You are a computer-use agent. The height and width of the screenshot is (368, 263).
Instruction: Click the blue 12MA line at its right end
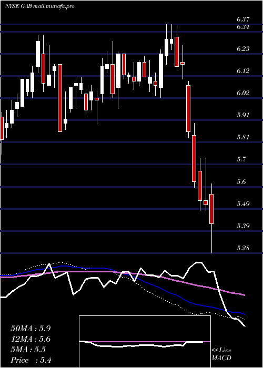pos(244,313)
